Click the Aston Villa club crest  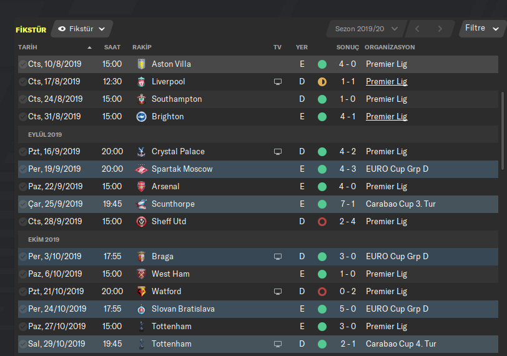pyautogui.click(x=141, y=64)
